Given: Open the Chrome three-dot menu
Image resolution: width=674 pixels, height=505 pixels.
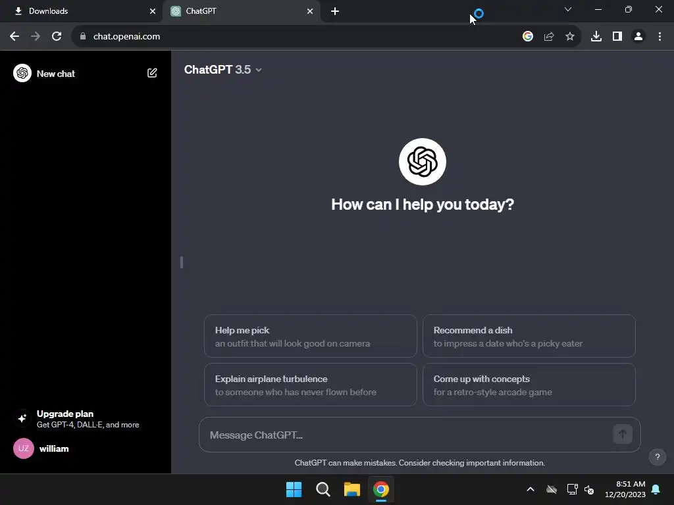Looking at the screenshot, I should tap(660, 36).
